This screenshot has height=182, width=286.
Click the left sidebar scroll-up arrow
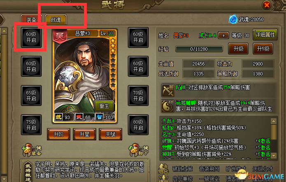pyautogui.click(x=4, y=31)
